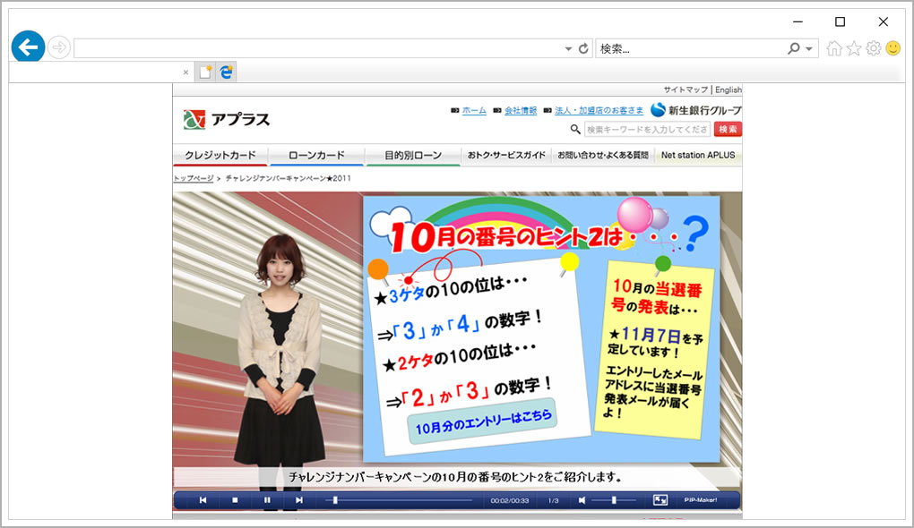Stop the video playback
The width and height of the screenshot is (914, 528).
pos(235,500)
